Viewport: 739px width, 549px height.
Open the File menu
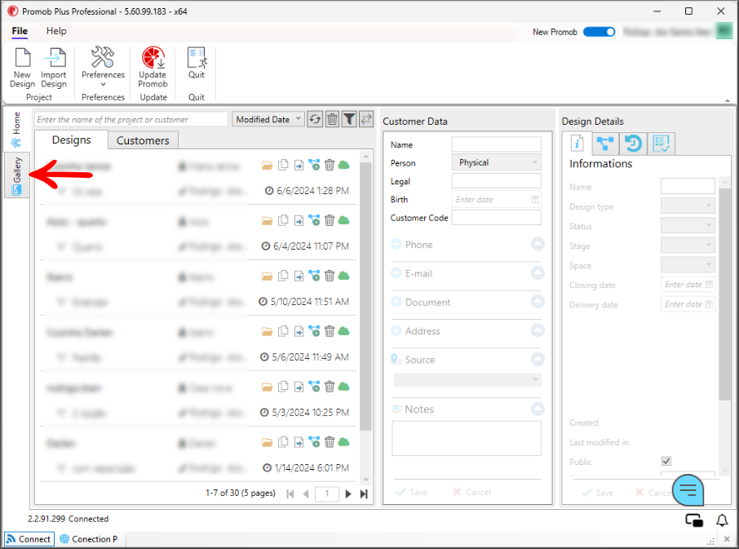[x=20, y=31]
